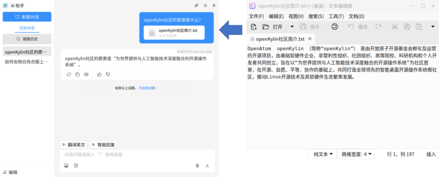Open history item 如何去除白色衣服上…

point(27,62)
